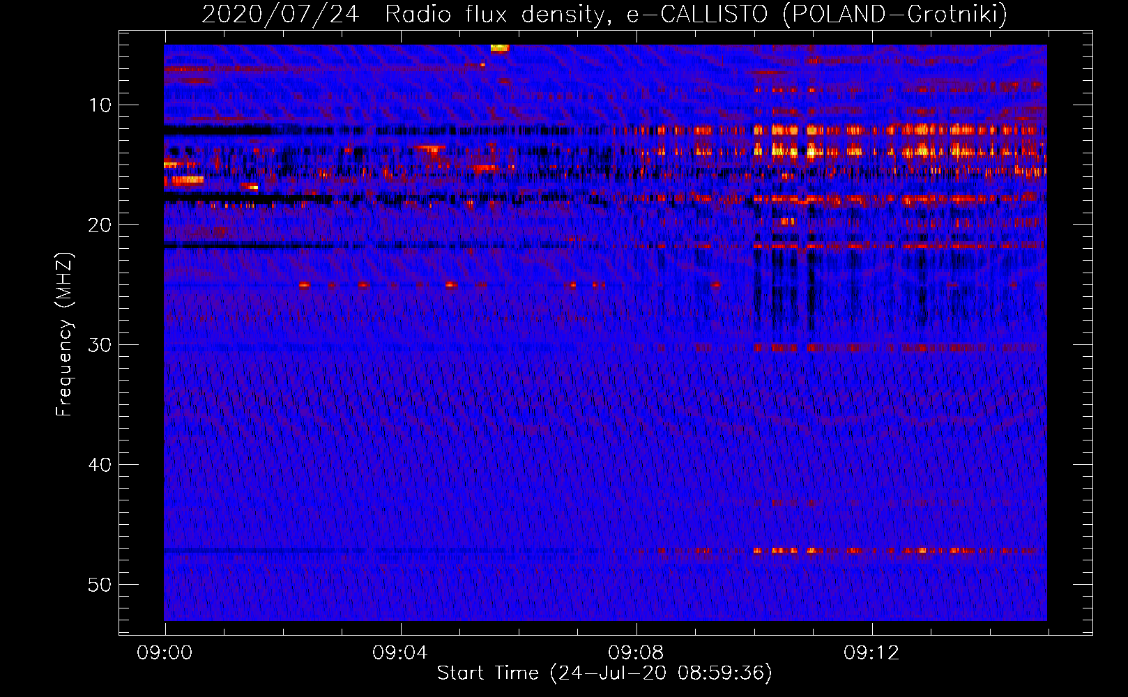Screen dimensions: 1128x697
Task: Click the 50 MHz frequency tick label
Action: pos(100,585)
